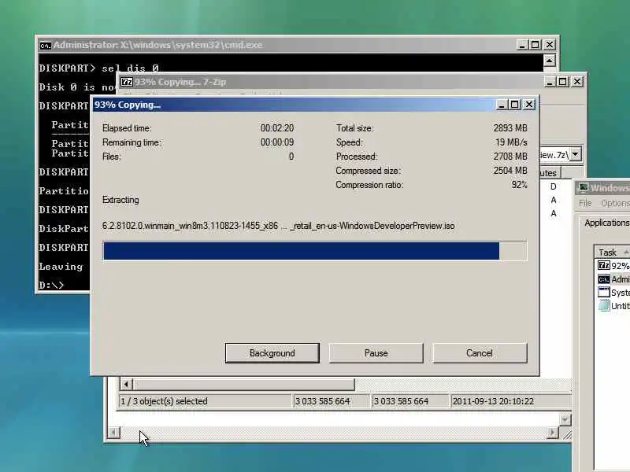Click the Task Manager window title icon
Viewport: 630px width, 472px height.
[583, 187]
